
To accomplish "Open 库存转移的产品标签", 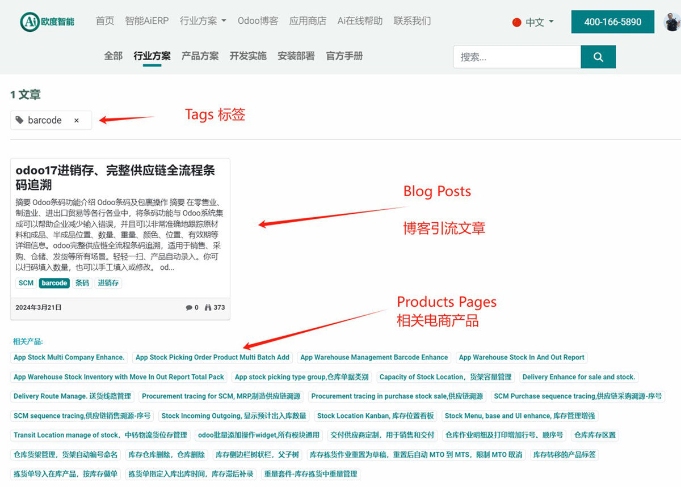I will 564,454.
